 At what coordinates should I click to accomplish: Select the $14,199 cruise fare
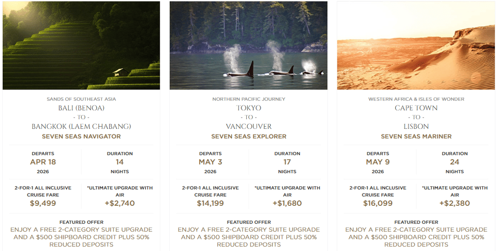click(x=211, y=204)
